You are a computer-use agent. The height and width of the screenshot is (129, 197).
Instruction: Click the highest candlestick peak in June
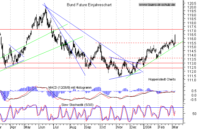45,9
